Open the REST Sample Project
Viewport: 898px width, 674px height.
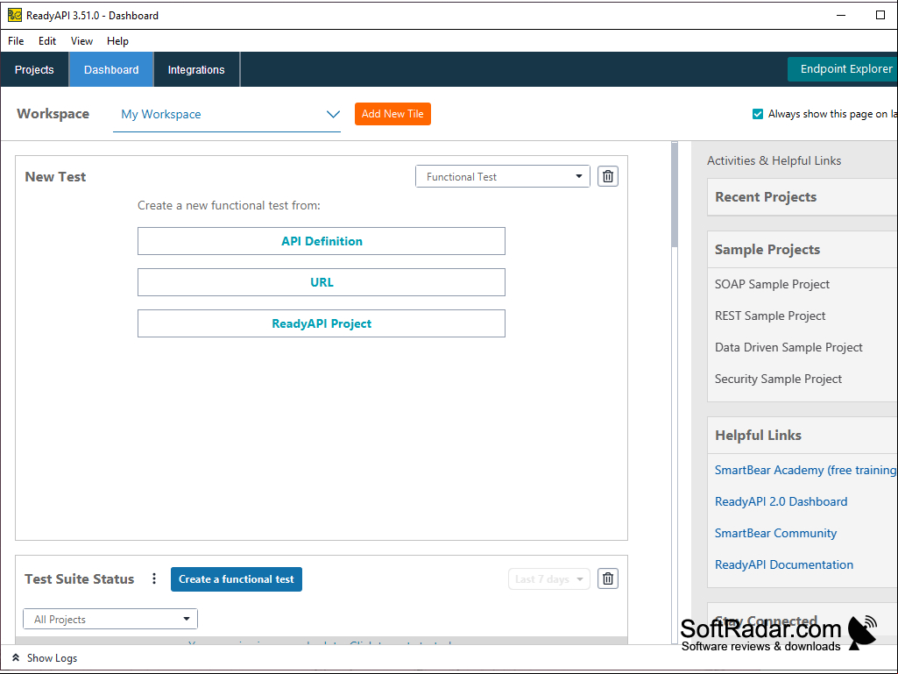[770, 316]
